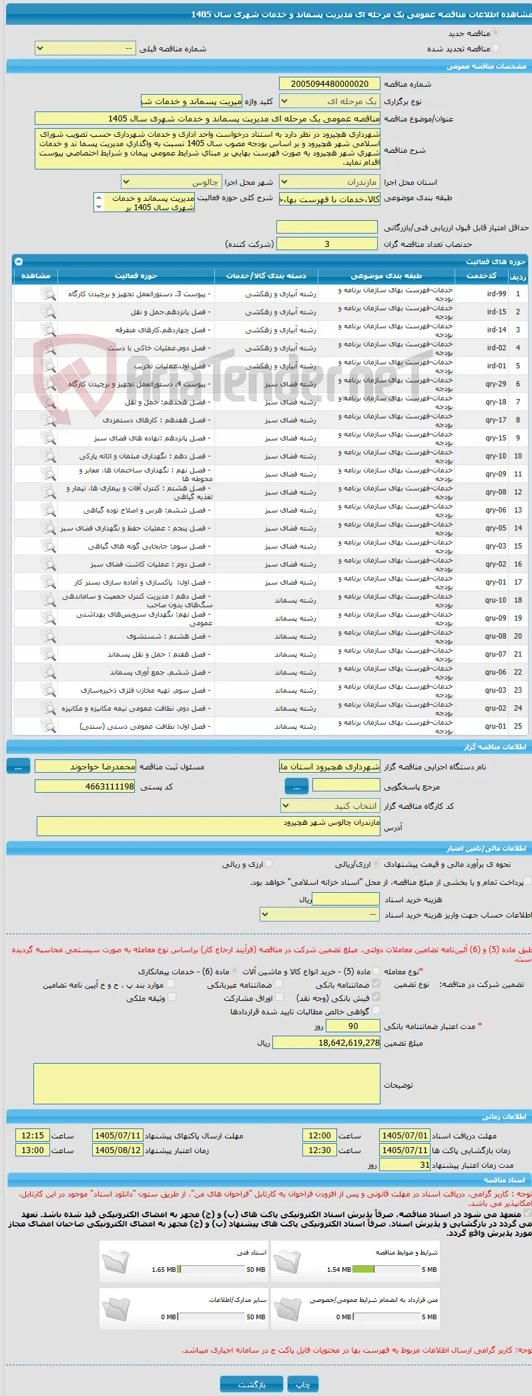This screenshot has height=1396, width=532.
Task: Toggle ضمانتنامه غیربانکی checkbox
Action: tap(279, 984)
